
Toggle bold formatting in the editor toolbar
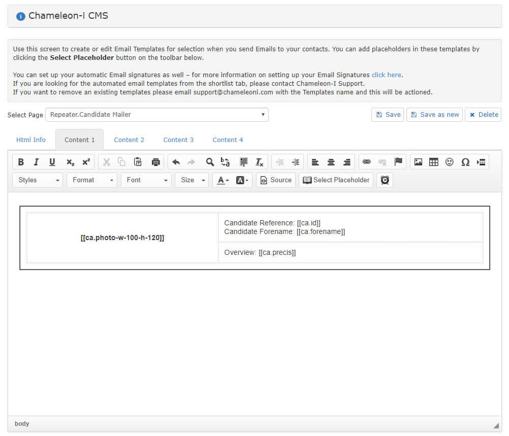click(x=21, y=162)
